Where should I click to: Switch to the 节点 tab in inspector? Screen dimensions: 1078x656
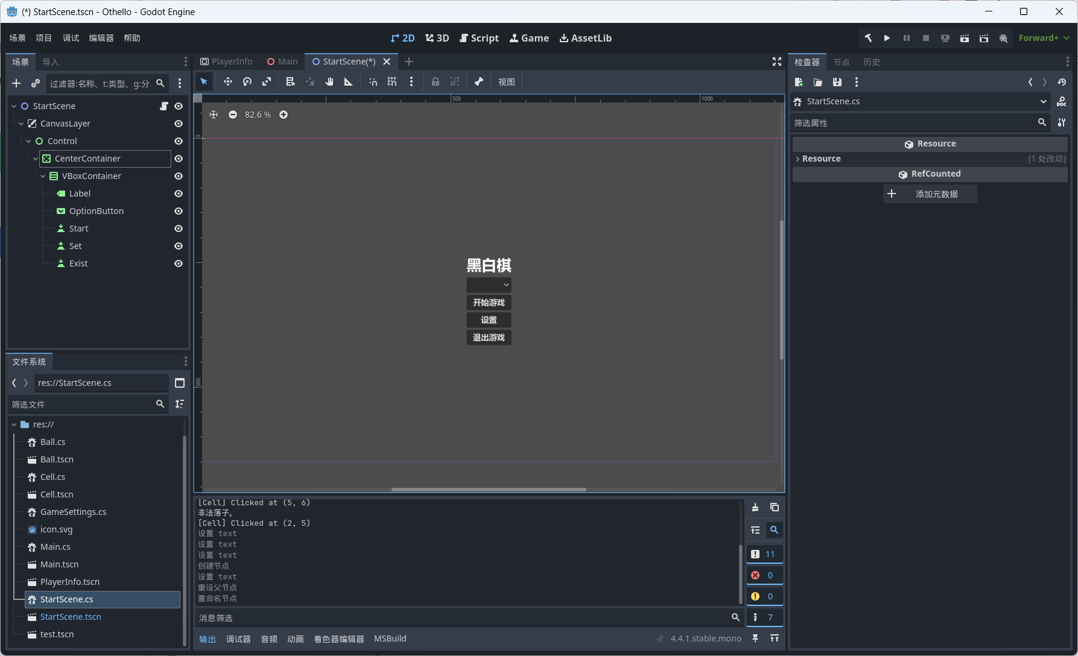click(x=841, y=62)
